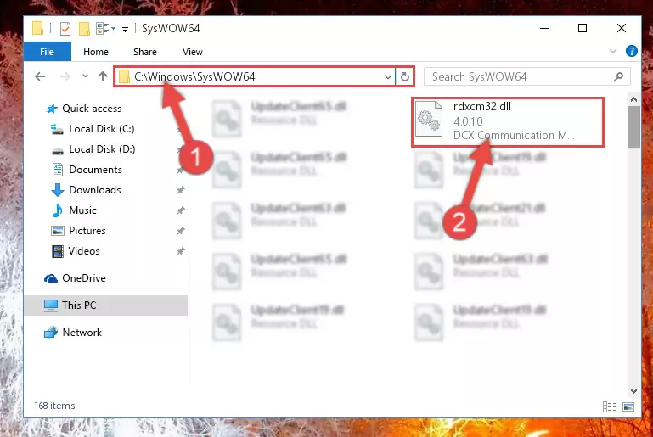Screen dimensions: 653x437
Task: Open Local Disk (D:) in sidebar
Action: tap(102, 149)
